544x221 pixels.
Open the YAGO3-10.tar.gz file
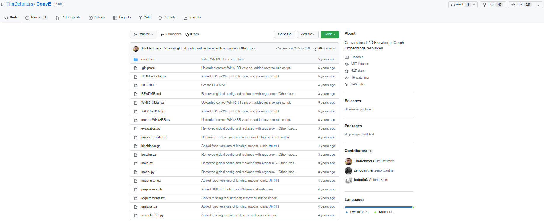tap(153, 112)
